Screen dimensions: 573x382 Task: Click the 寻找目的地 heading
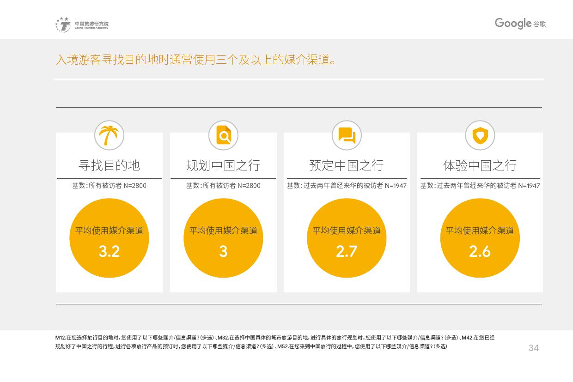click(x=110, y=165)
